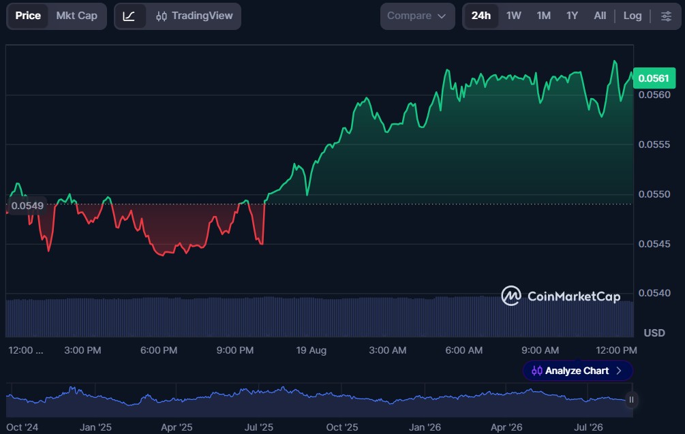Switch to TradingView chart mode
Screen dimensions: 685x434
(x=194, y=16)
